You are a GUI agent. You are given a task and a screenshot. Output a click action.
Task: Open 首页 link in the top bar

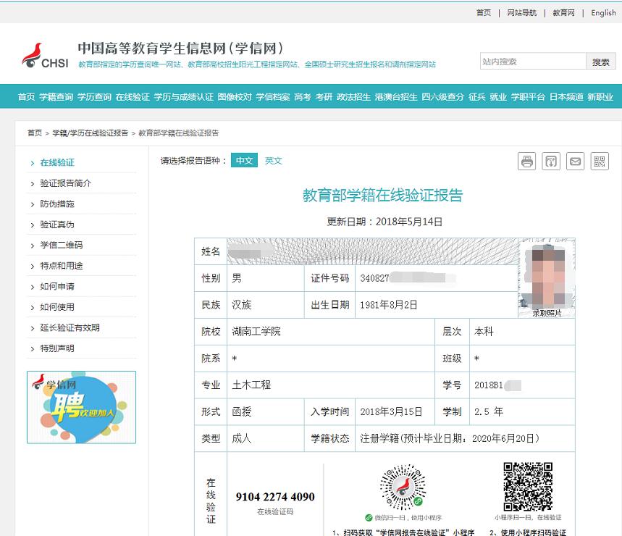tap(483, 13)
